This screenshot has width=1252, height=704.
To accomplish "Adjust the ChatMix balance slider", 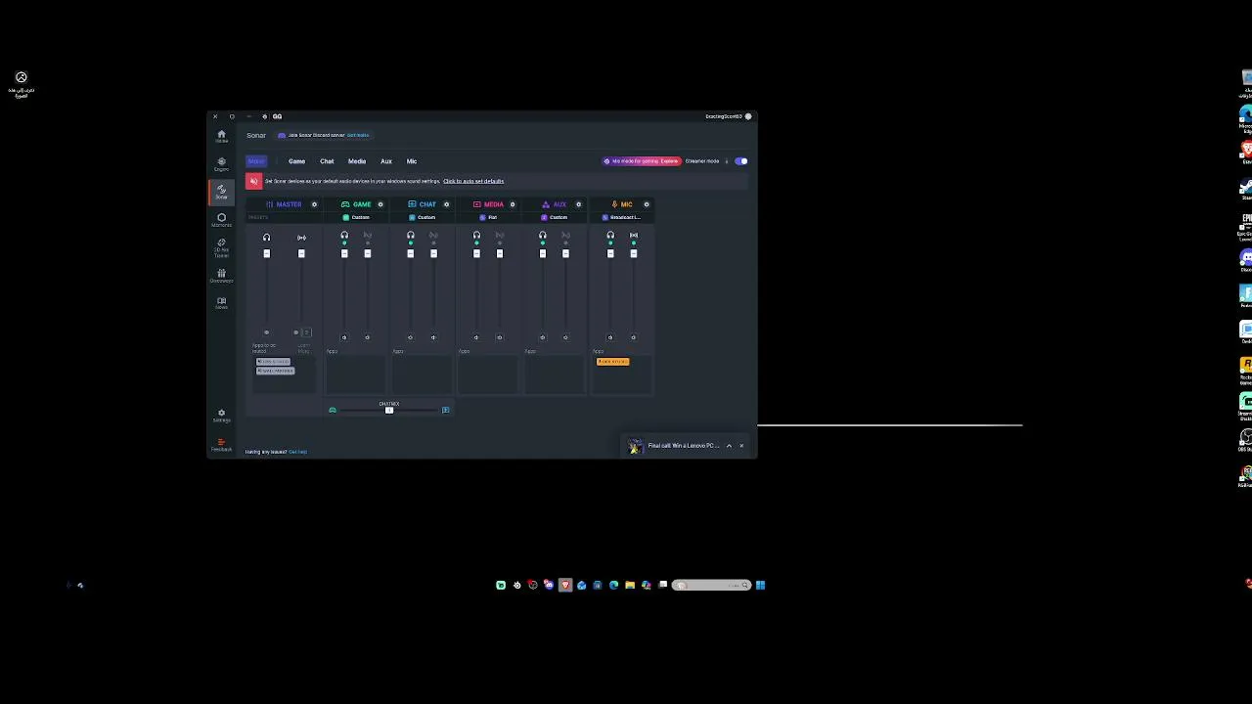I will tap(389, 410).
